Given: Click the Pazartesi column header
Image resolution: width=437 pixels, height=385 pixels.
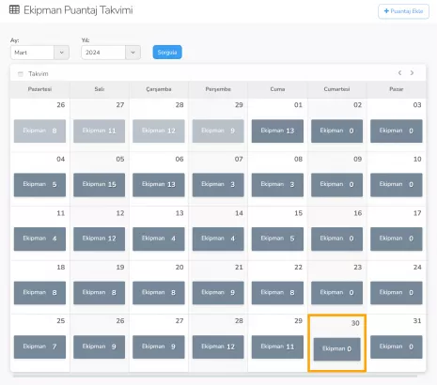Looking at the screenshot, I should click(x=39, y=89).
